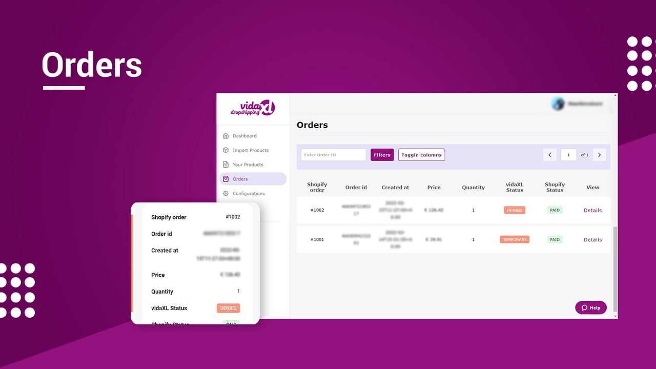Go to next page arrow
Image resolution: width=656 pixels, height=369 pixels.
[600, 155]
